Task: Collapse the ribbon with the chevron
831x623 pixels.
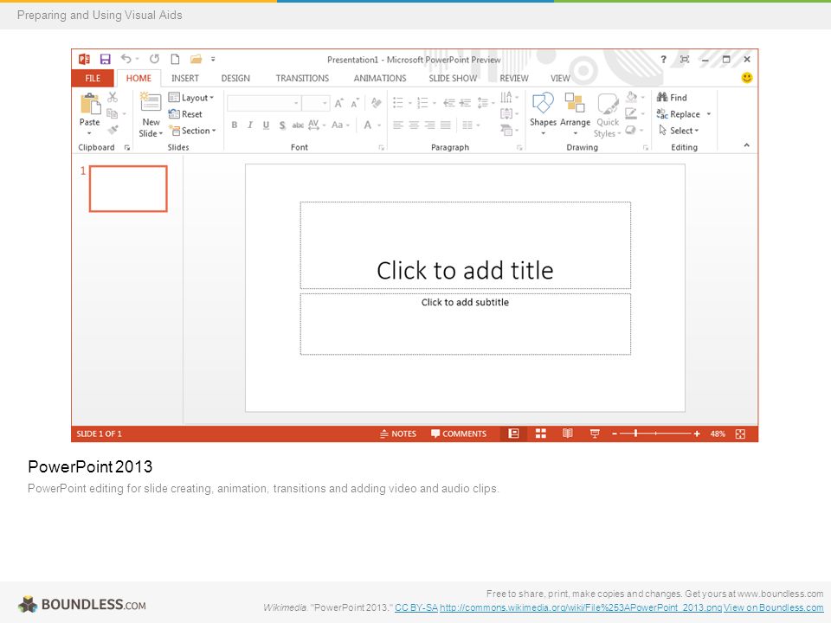Action: (746, 145)
